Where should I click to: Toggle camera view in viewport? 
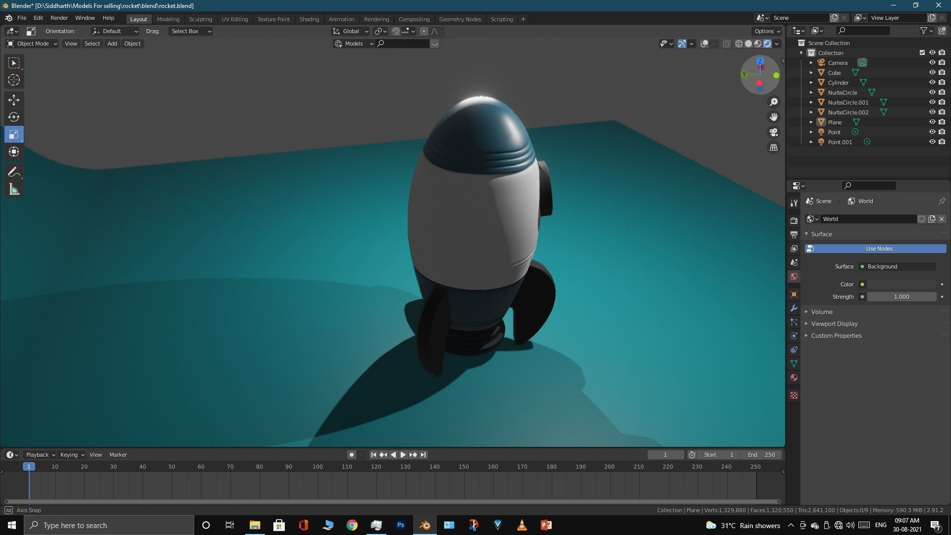[x=774, y=132]
